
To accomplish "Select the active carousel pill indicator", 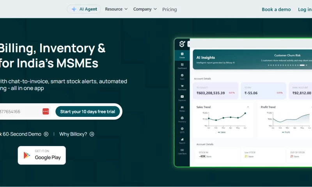I will 302,65.
